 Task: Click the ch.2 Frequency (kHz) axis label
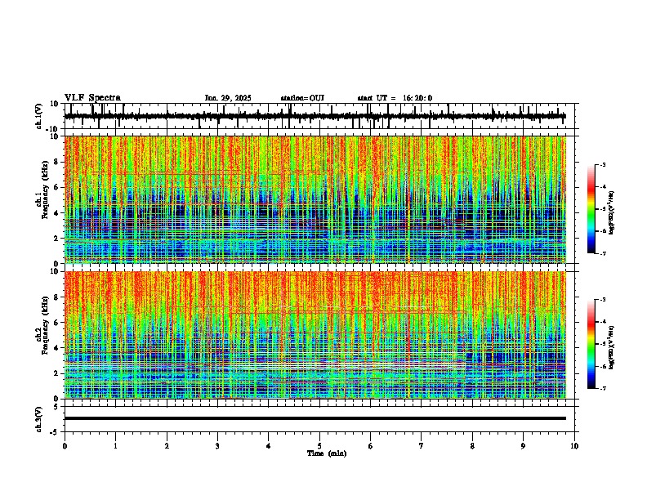[x=44, y=325]
